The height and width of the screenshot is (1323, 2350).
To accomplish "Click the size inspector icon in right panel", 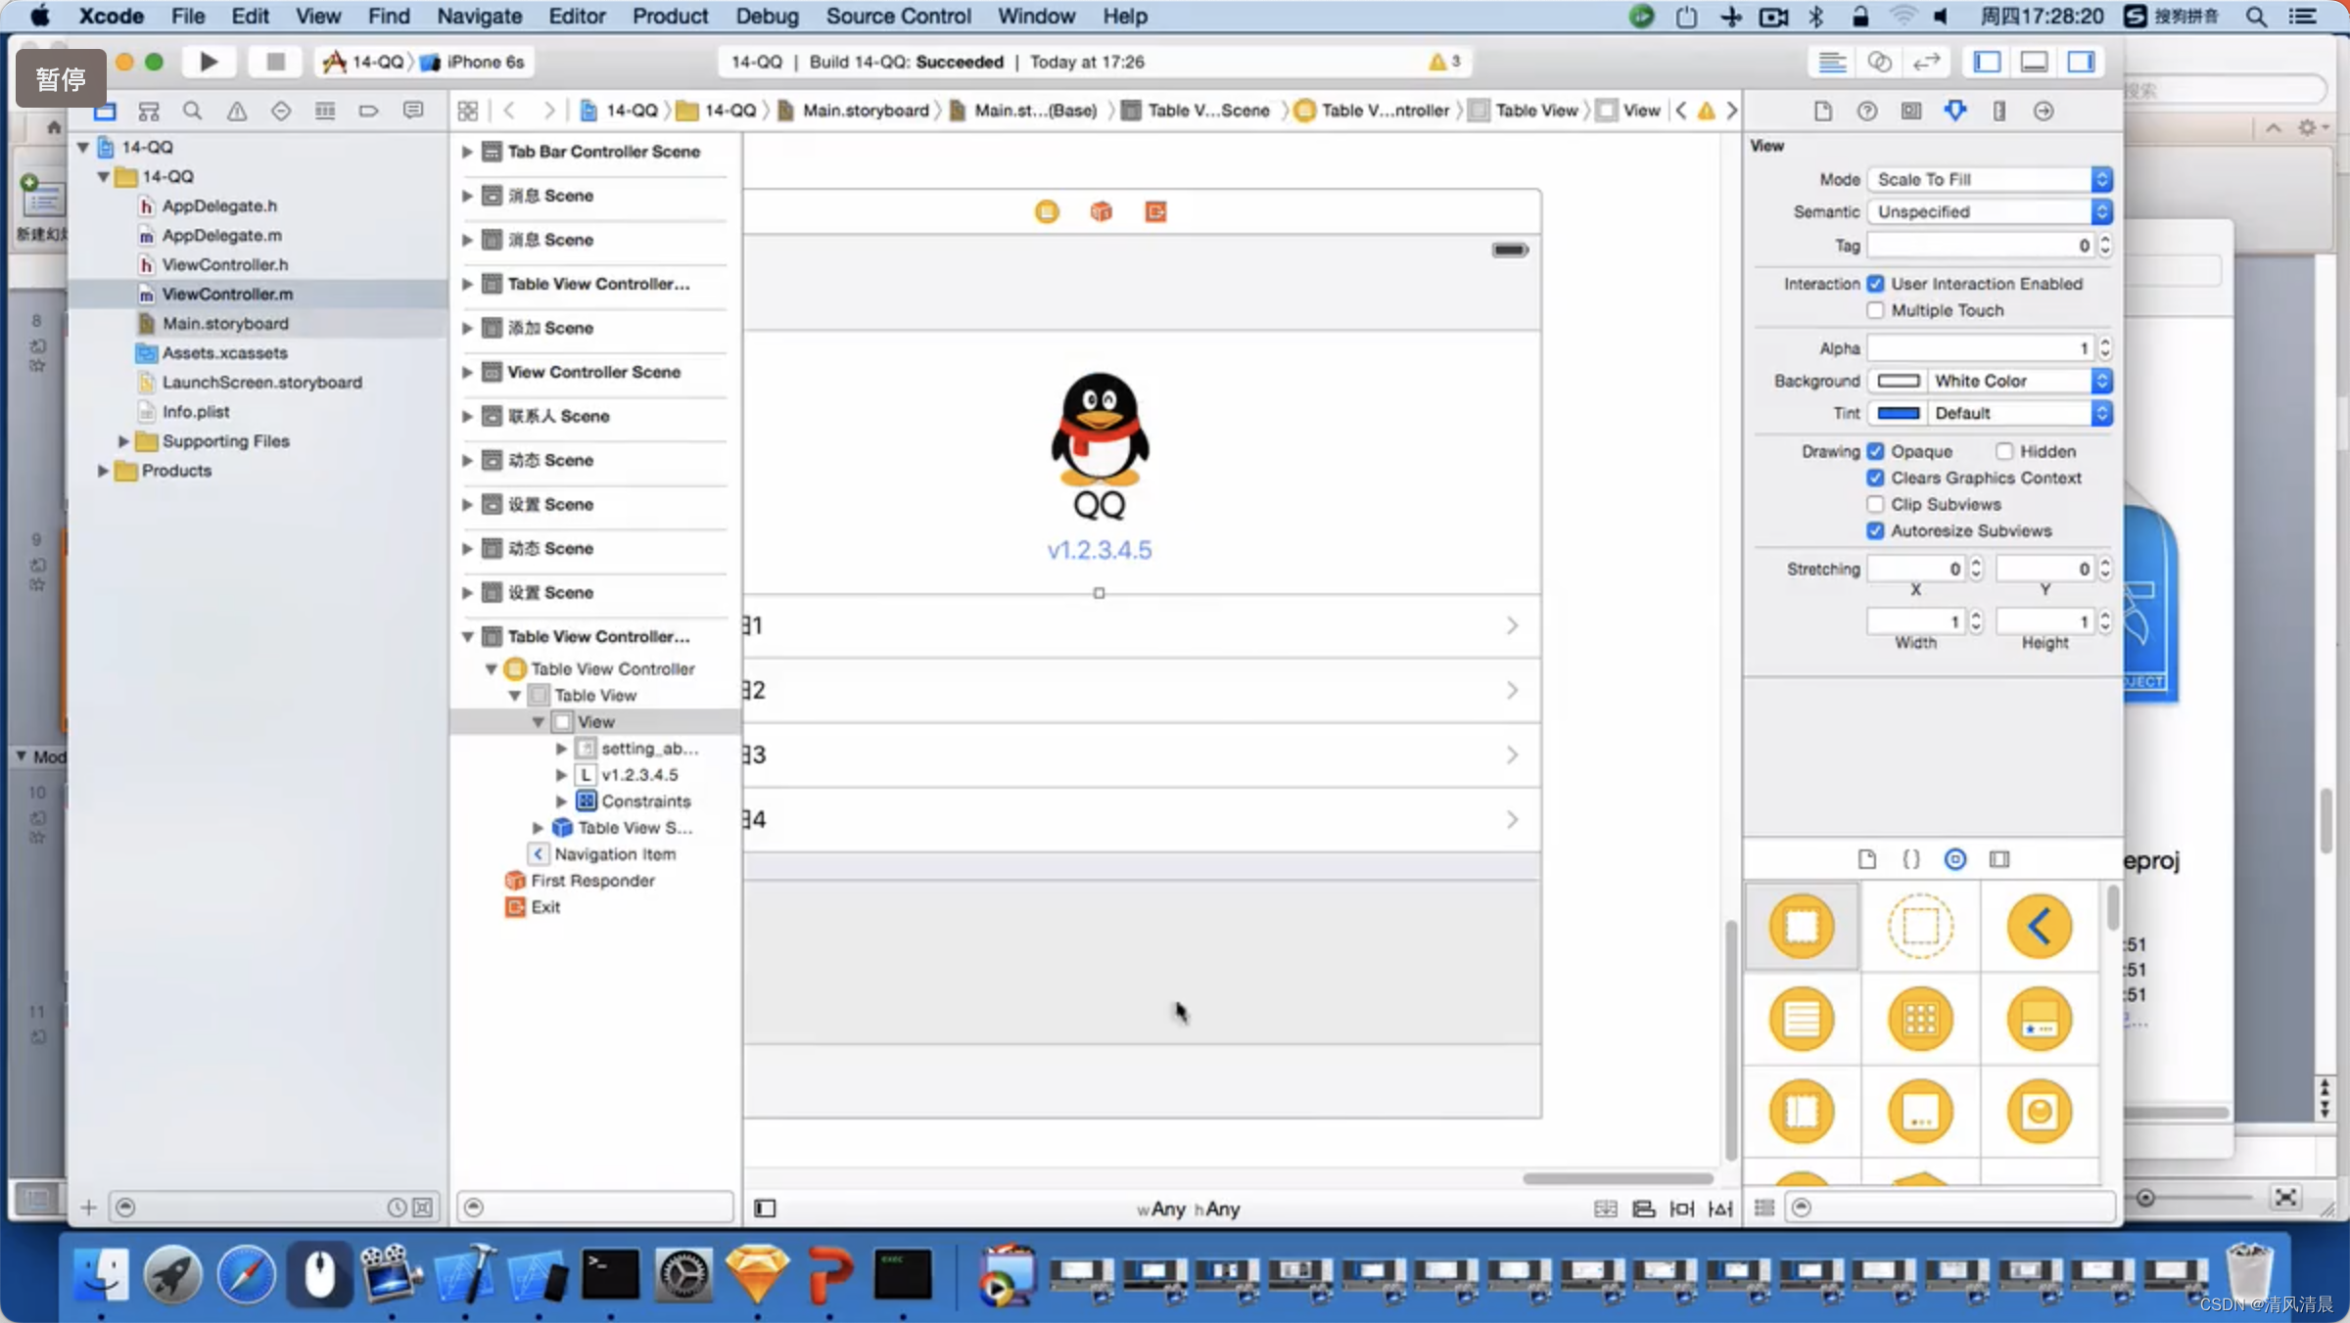I will (x=1997, y=110).
